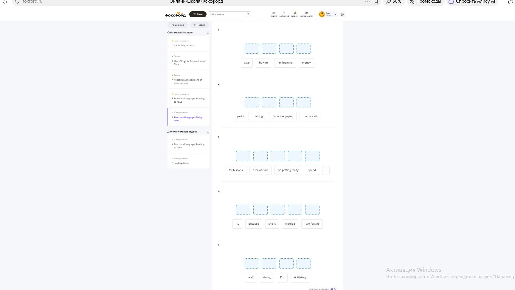The image size is (515, 290).
Task: Switch to the Теория tab
Action: point(199,25)
